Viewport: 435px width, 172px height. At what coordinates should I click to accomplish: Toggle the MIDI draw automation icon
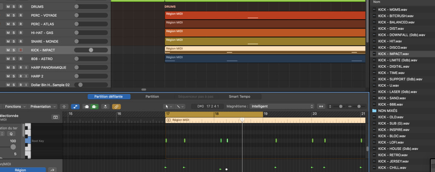tap(75, 106)
